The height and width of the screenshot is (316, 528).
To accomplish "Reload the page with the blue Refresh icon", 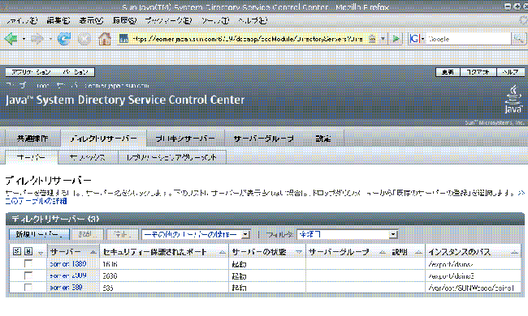I will 64,39.
